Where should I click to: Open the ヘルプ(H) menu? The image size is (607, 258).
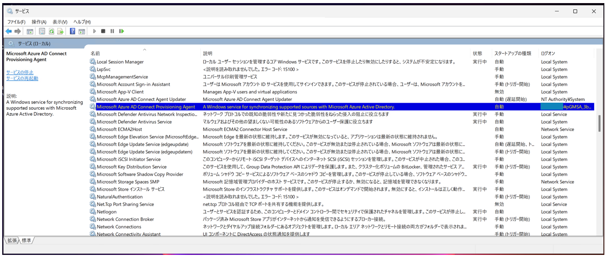[82, 22]
